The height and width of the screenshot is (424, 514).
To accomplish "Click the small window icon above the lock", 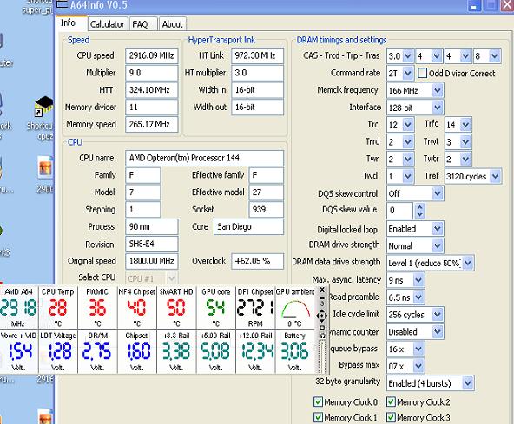I will click(x=322, y=328).
